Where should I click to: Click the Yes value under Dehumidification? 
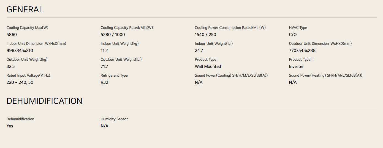click(x=10, y=126)
